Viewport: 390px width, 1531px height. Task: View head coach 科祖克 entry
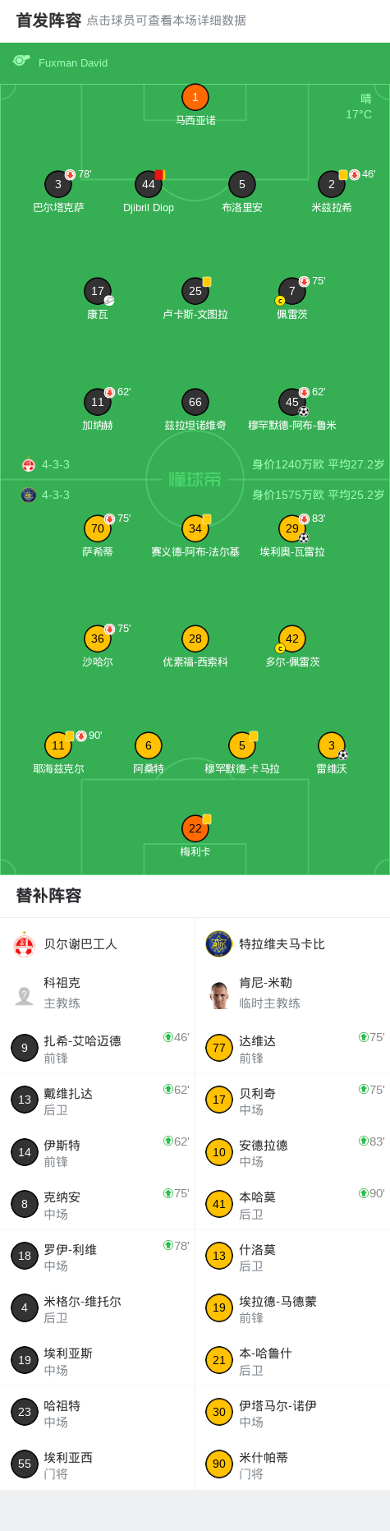98,993
